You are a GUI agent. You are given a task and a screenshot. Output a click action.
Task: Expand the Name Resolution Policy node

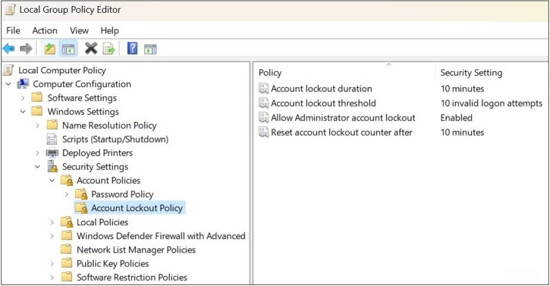pyautogui.click(x=37, y=126)
